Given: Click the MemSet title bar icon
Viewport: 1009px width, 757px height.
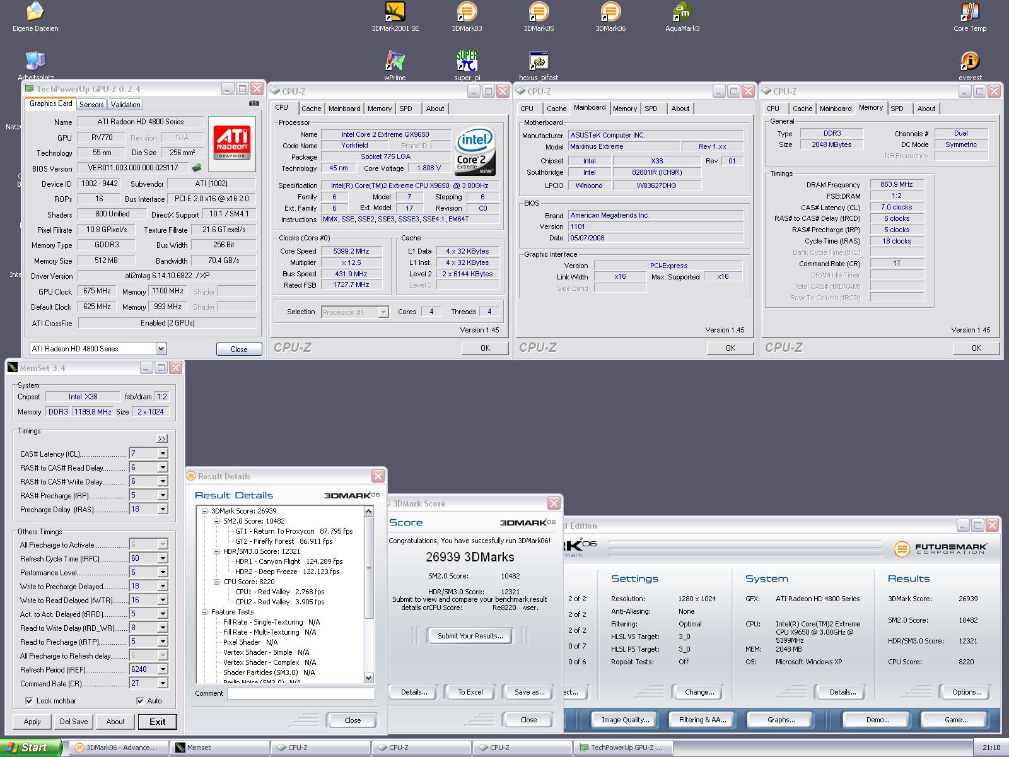Looking at the screenshot, I should [x=13, y=368].
